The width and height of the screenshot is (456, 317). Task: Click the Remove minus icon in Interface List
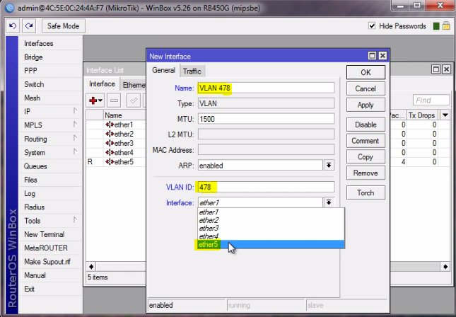pyautogui.click(x=114, y=100)
